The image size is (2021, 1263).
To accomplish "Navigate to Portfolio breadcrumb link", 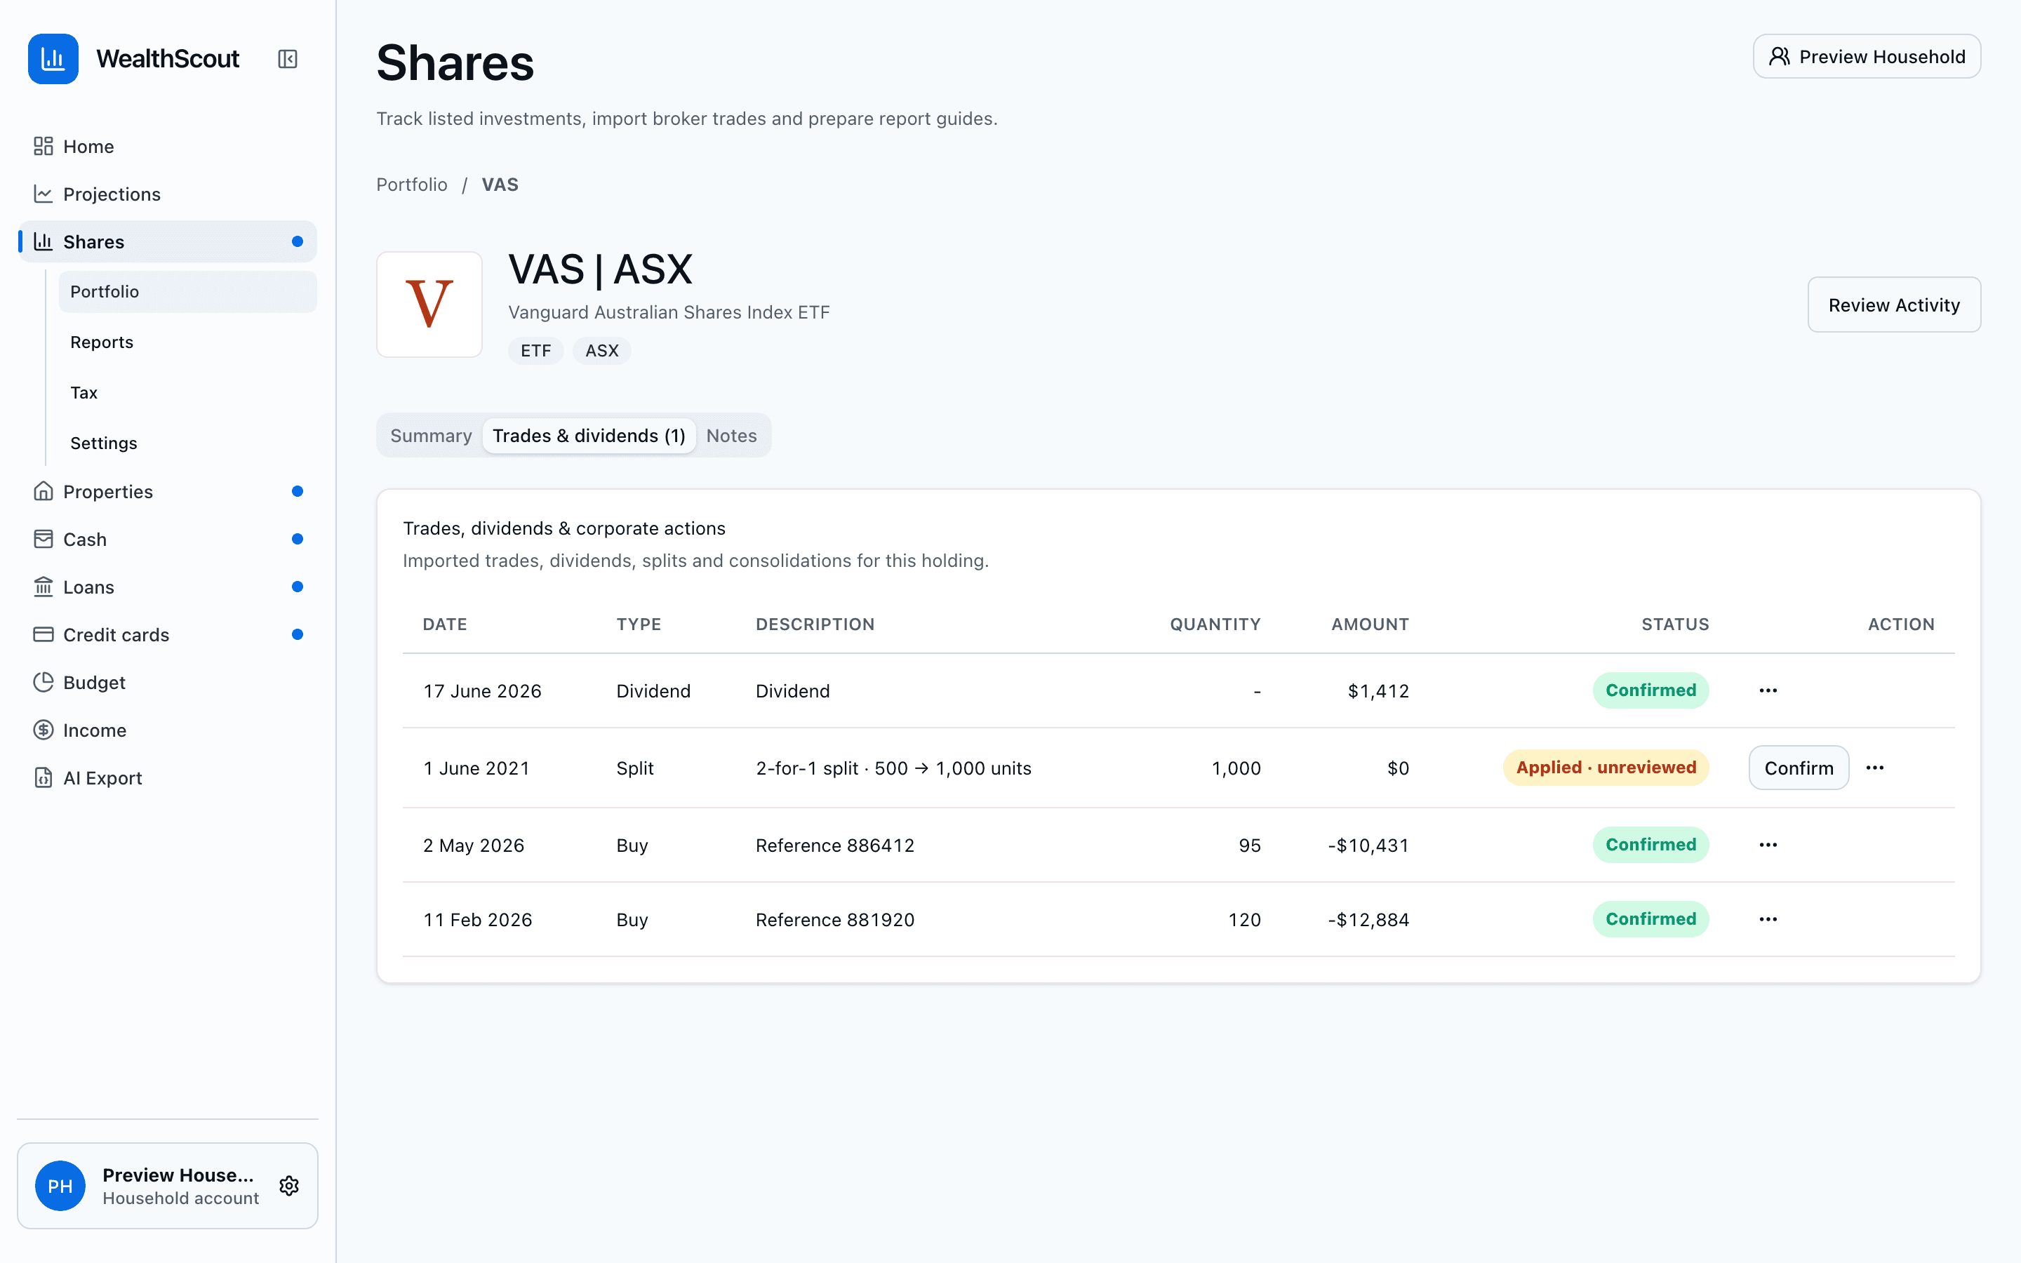I will click(412, 185).
